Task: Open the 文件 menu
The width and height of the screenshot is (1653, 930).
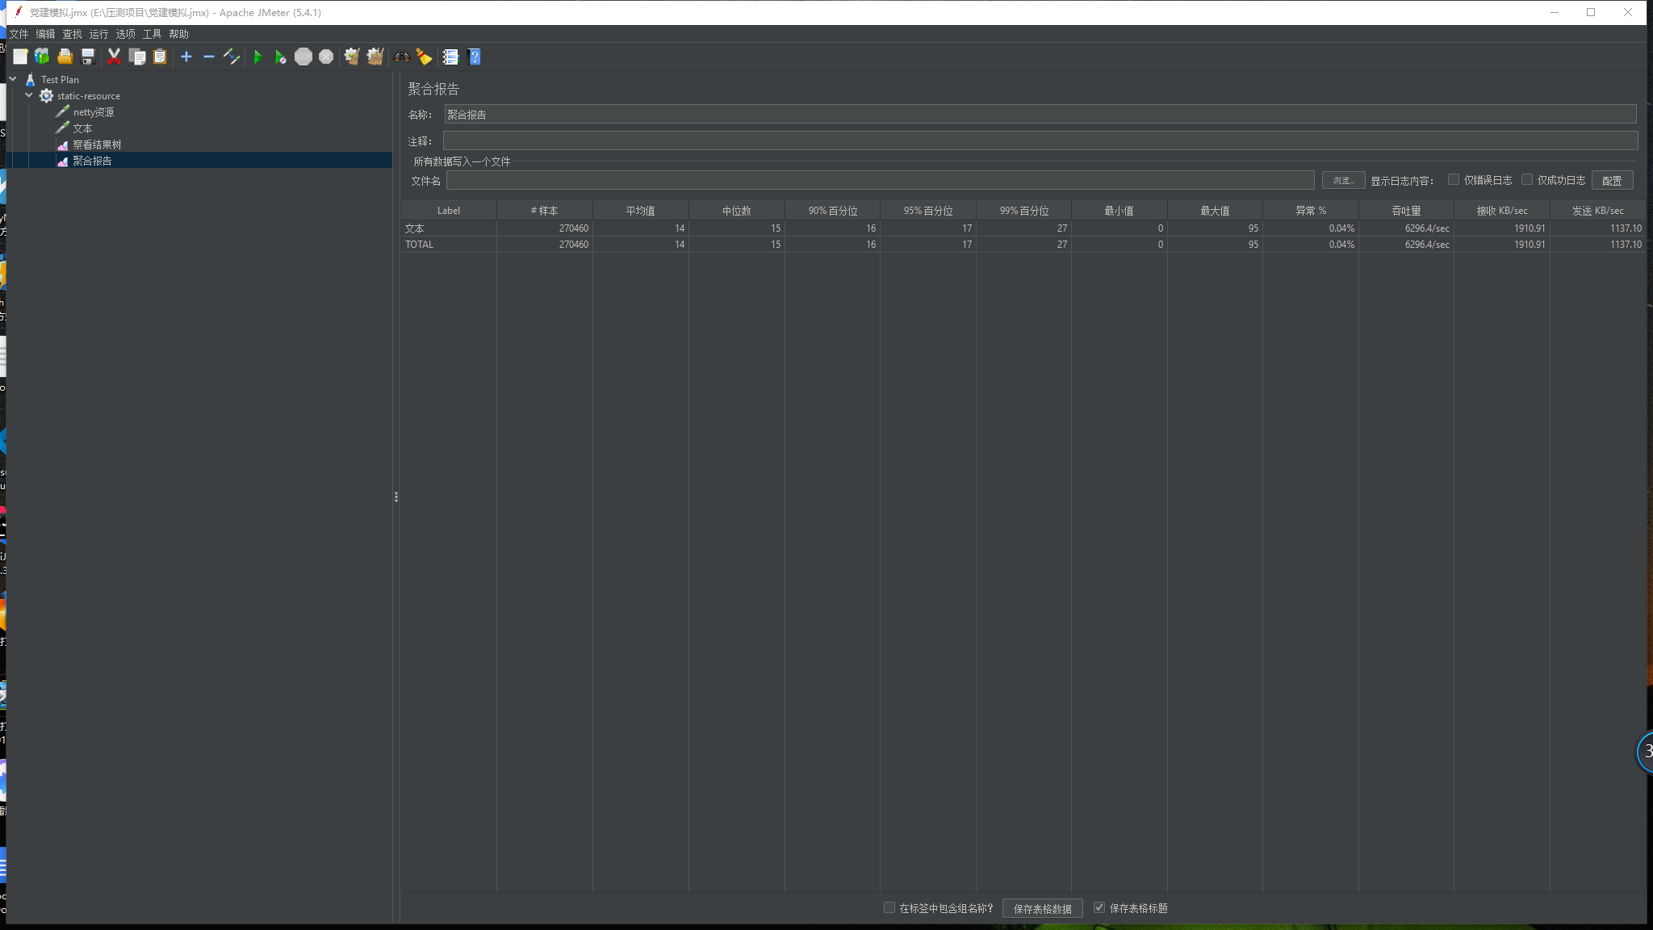Action: 19,34
